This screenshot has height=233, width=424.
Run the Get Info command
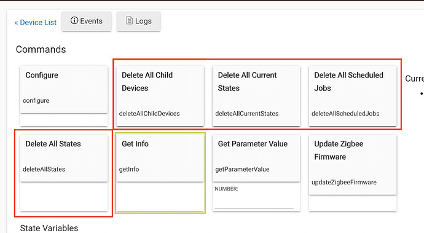click(x=160, y=158)
